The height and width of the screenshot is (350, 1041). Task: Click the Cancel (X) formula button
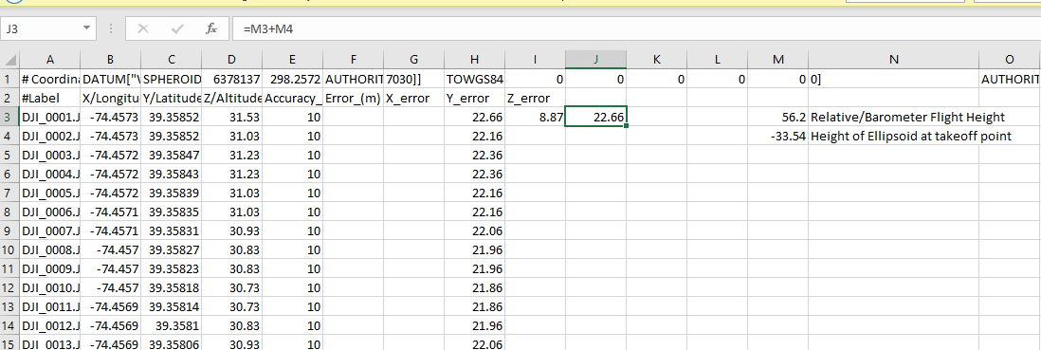143,29
